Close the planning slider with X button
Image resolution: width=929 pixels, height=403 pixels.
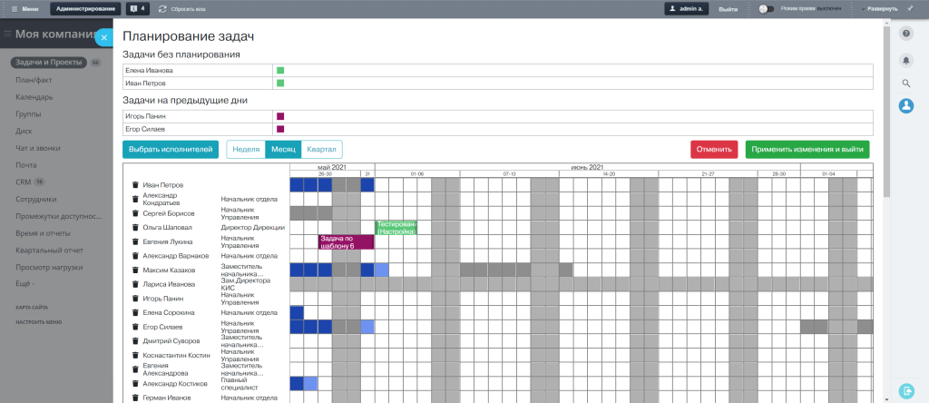click(103, 37)
